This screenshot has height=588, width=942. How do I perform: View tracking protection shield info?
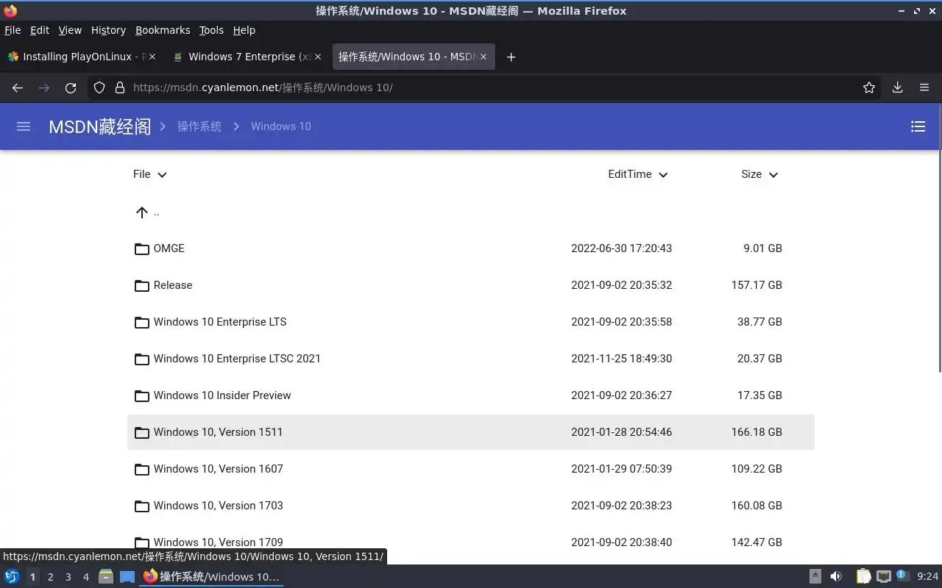click(99, 87)
